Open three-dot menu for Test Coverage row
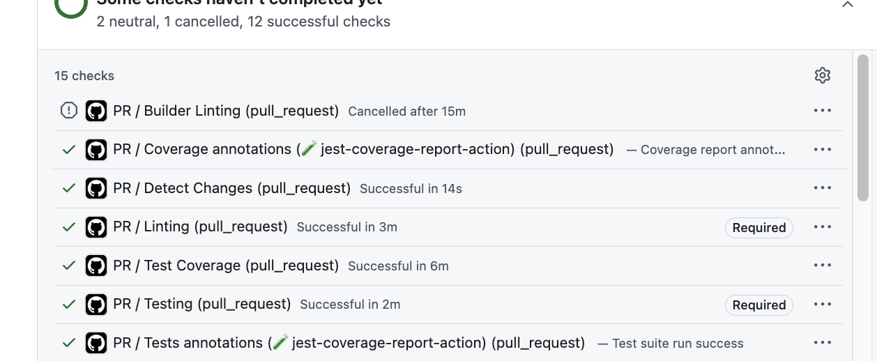Screen dimensions: 877x361 [x=823, y=266]
